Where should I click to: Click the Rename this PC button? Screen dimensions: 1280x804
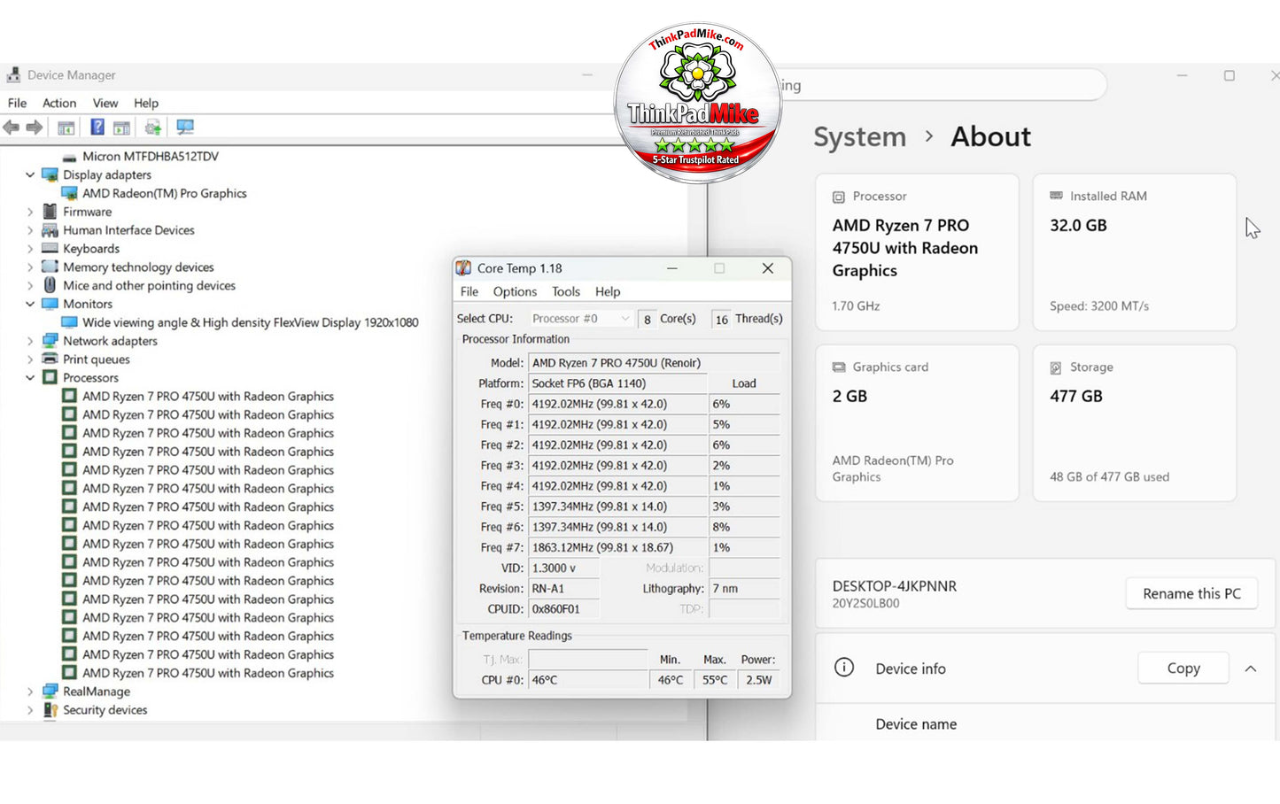[1191, 593]
